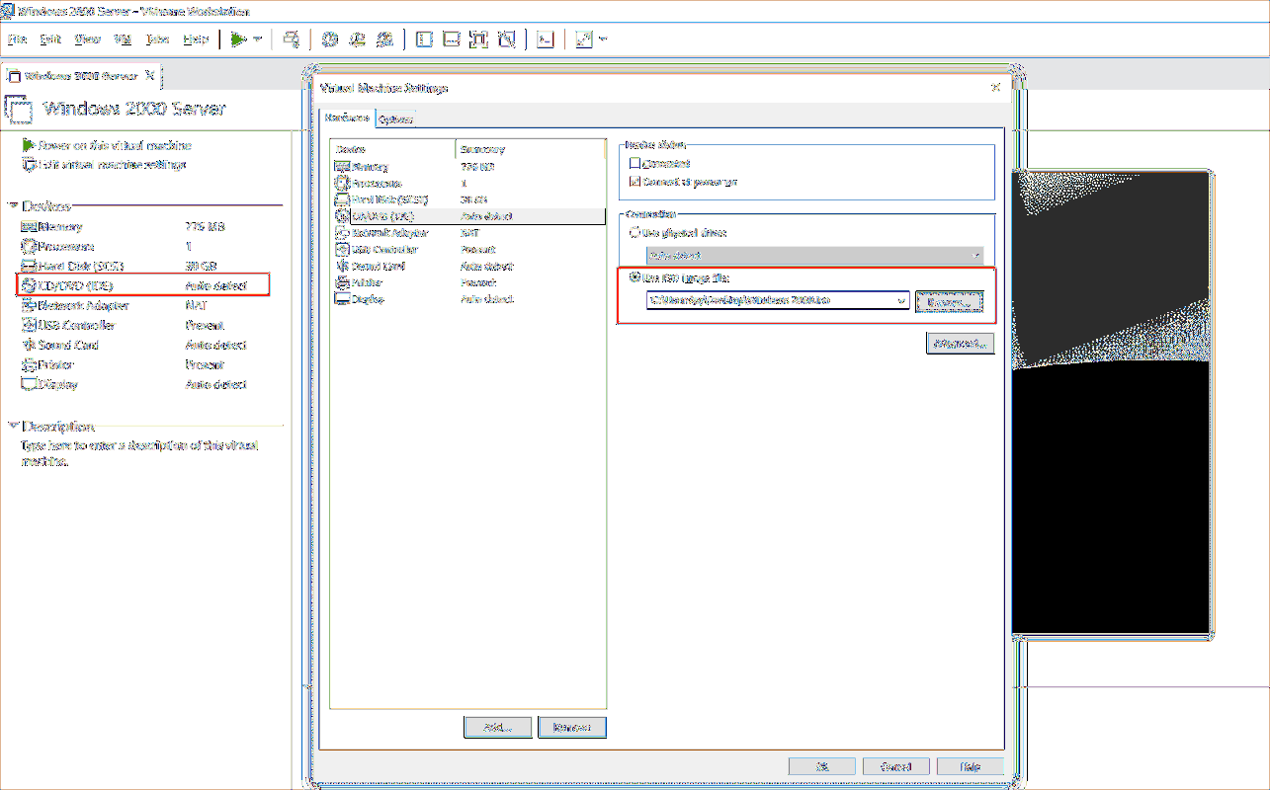Select USB Controller row in settings dialog
This screenshot has width=1270, height=790.
pyautogui.click(x=468, y=250)
